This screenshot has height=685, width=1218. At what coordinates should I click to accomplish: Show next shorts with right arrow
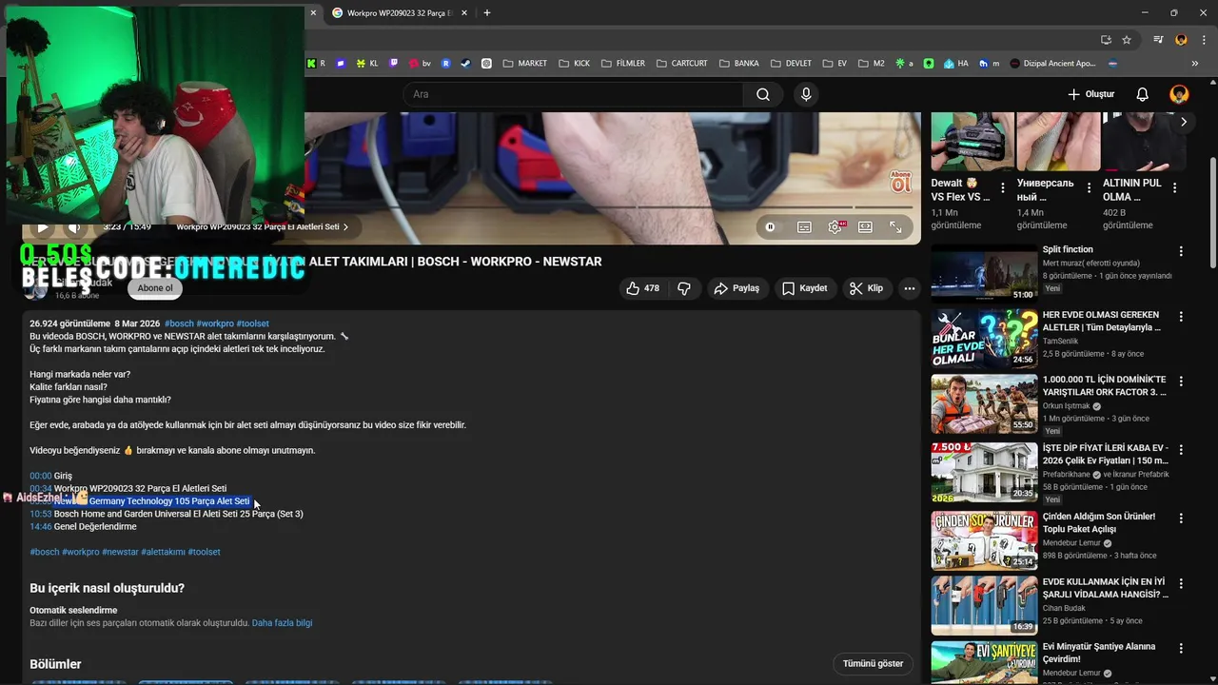pyautogui.click(x=1183, y=122)
